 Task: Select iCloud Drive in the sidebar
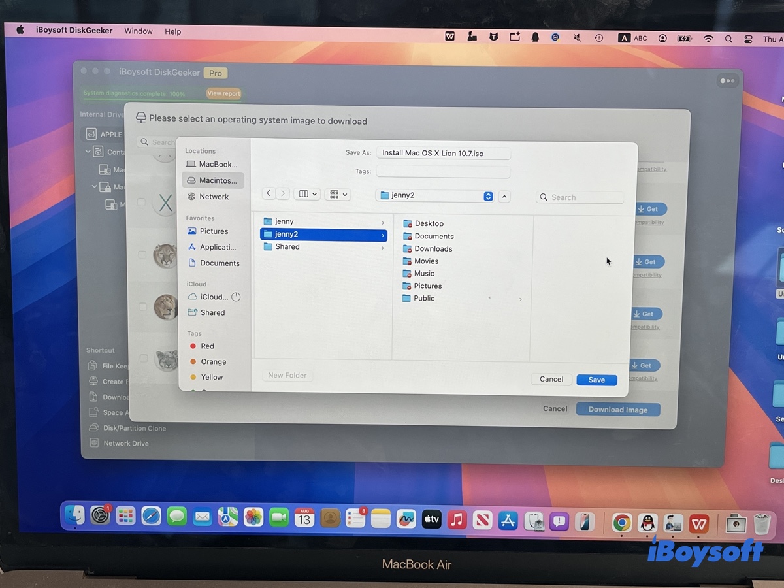(214, 297)
